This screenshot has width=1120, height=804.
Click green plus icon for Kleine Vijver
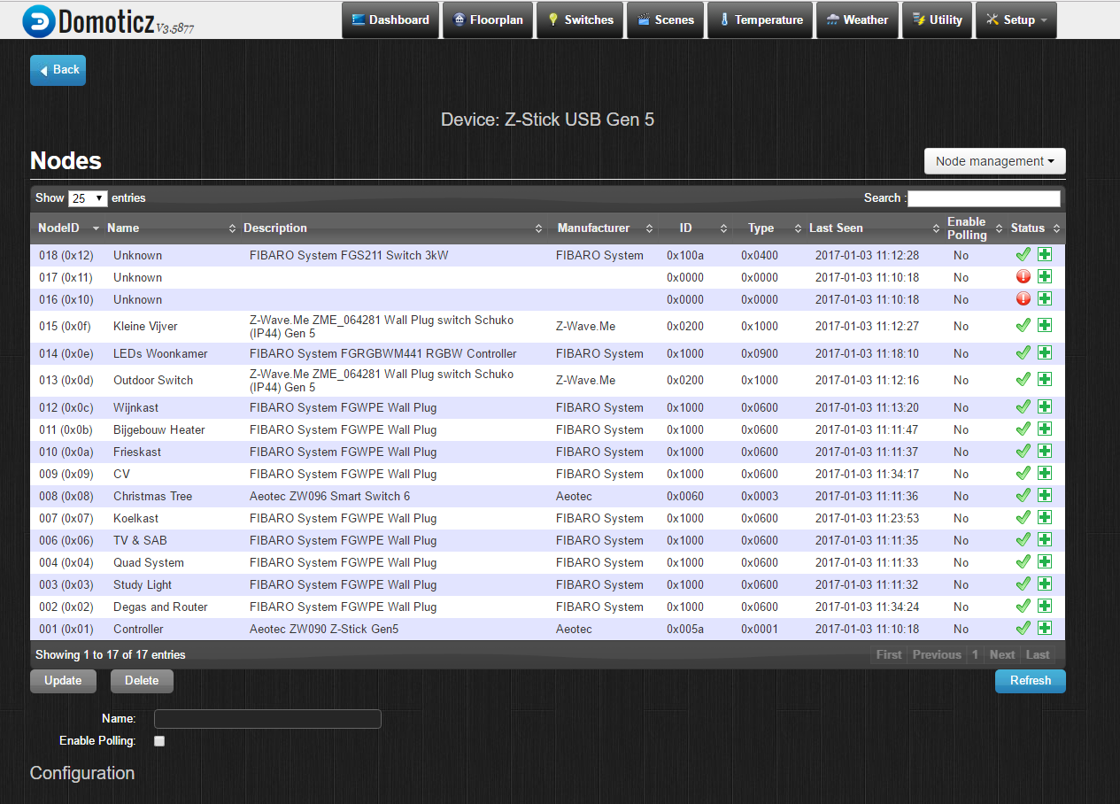tap(1045, 325)
